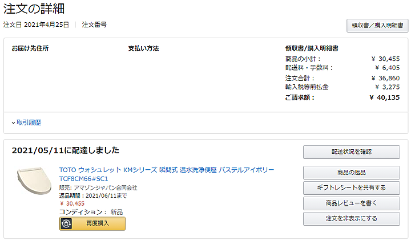Click the 支払い方法 heading
Screen dimensions: 411x241
click(x=143, y=48)
